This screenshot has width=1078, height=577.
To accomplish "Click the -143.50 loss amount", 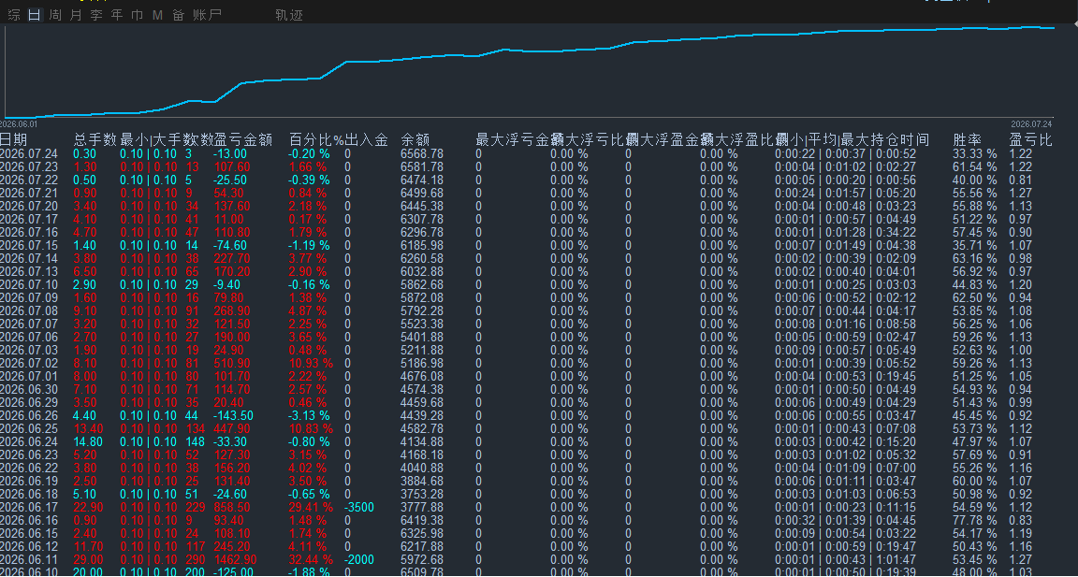I will (x=233, y=415).
